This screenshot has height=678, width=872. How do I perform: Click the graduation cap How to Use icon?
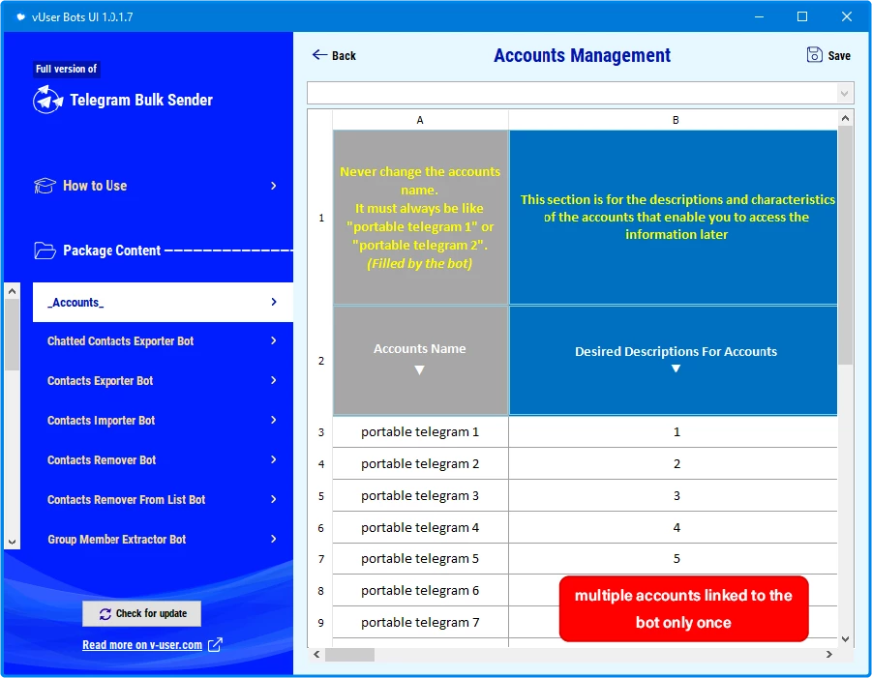[45, 186]
